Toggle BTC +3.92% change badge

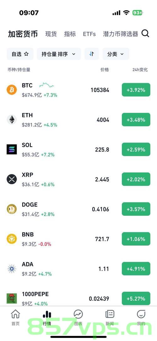136,90
